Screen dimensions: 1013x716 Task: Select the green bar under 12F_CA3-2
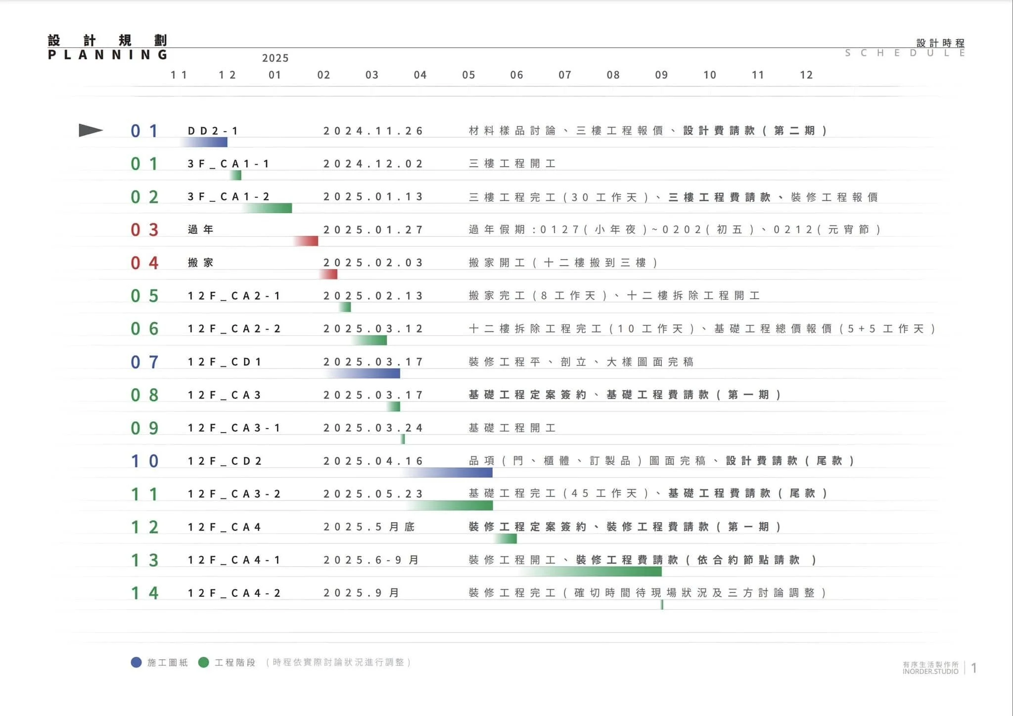450,505
